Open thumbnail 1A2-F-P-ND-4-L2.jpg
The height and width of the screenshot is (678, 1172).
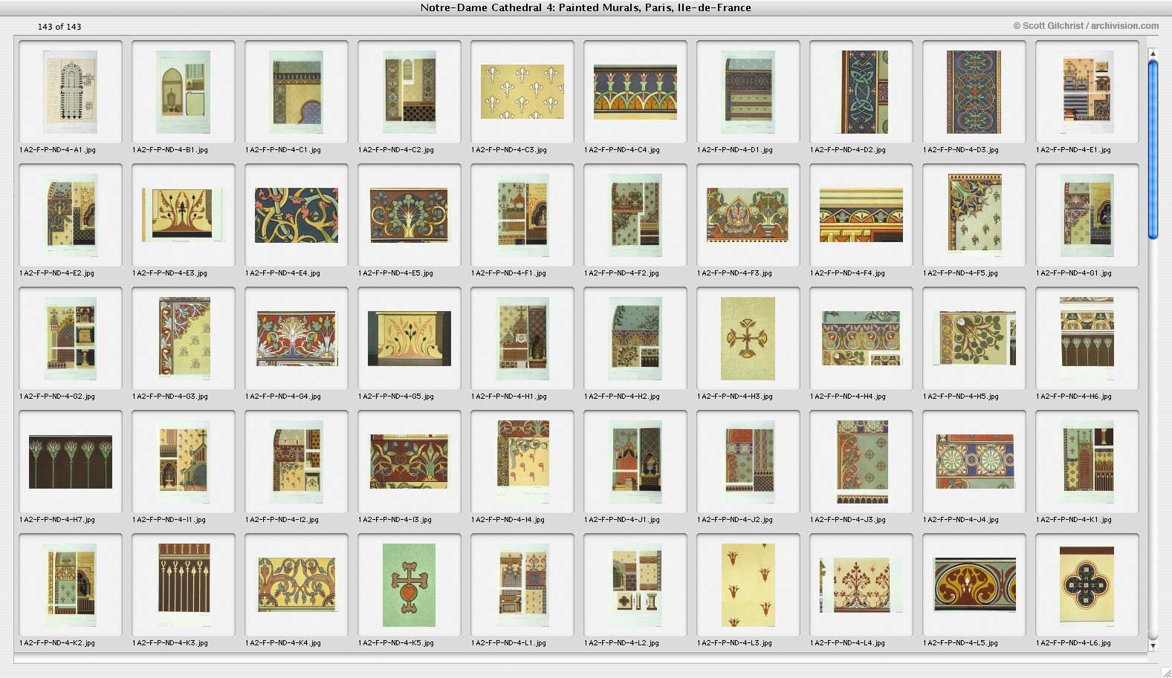635,584
